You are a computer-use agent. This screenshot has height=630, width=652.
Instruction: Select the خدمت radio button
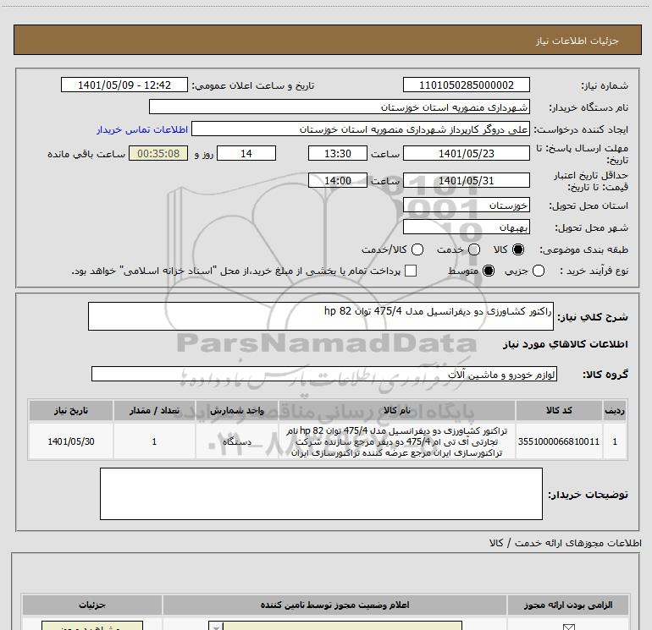474,249
